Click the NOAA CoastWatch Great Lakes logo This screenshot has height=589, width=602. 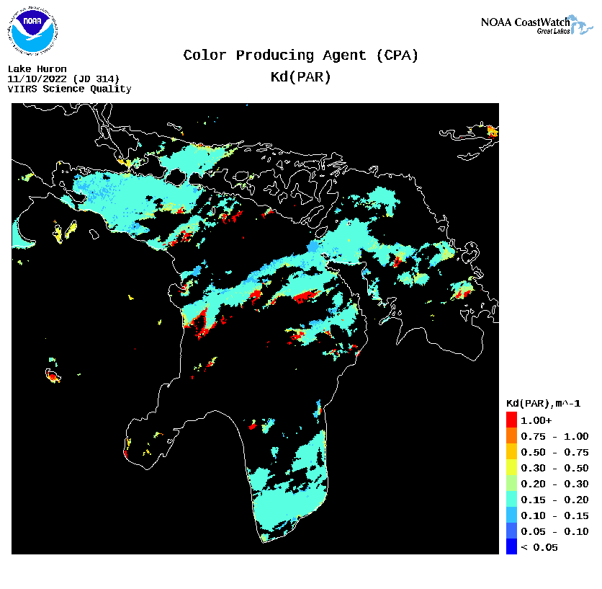[x=536, y=25]
